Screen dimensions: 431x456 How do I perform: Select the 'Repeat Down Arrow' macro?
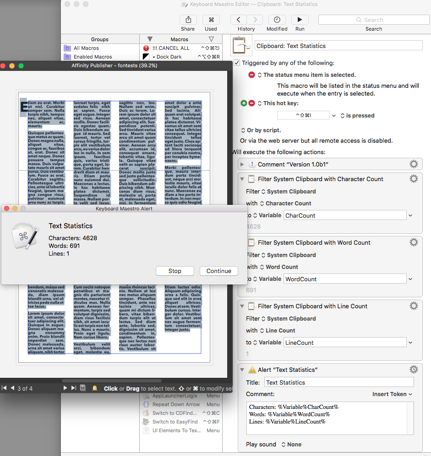181,404
